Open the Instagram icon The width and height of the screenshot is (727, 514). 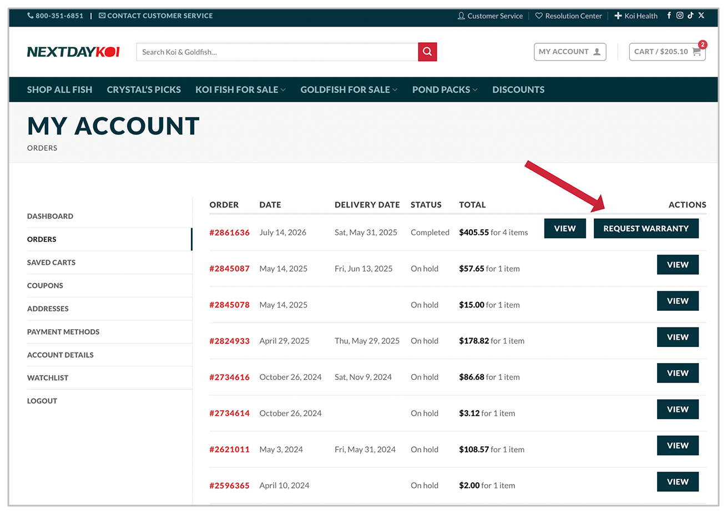[679, 16]
